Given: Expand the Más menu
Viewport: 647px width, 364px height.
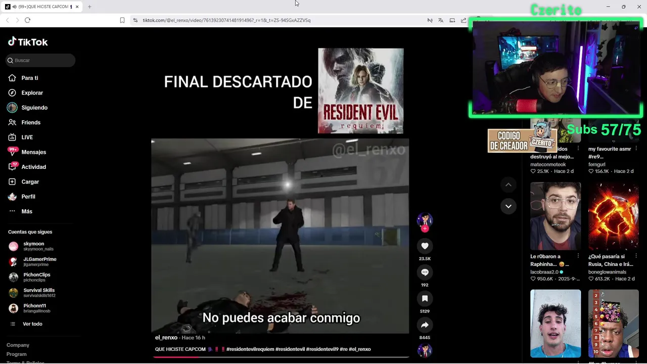Looking at the screenshot, I should pyautogui.click(x=27, y=211).
